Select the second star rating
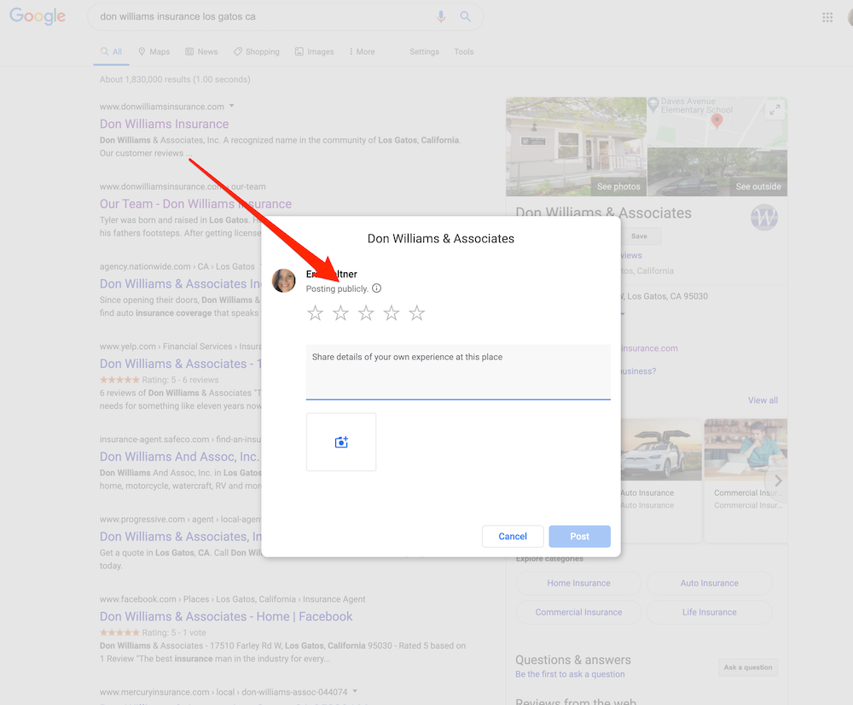 click(x=340, y=313)
